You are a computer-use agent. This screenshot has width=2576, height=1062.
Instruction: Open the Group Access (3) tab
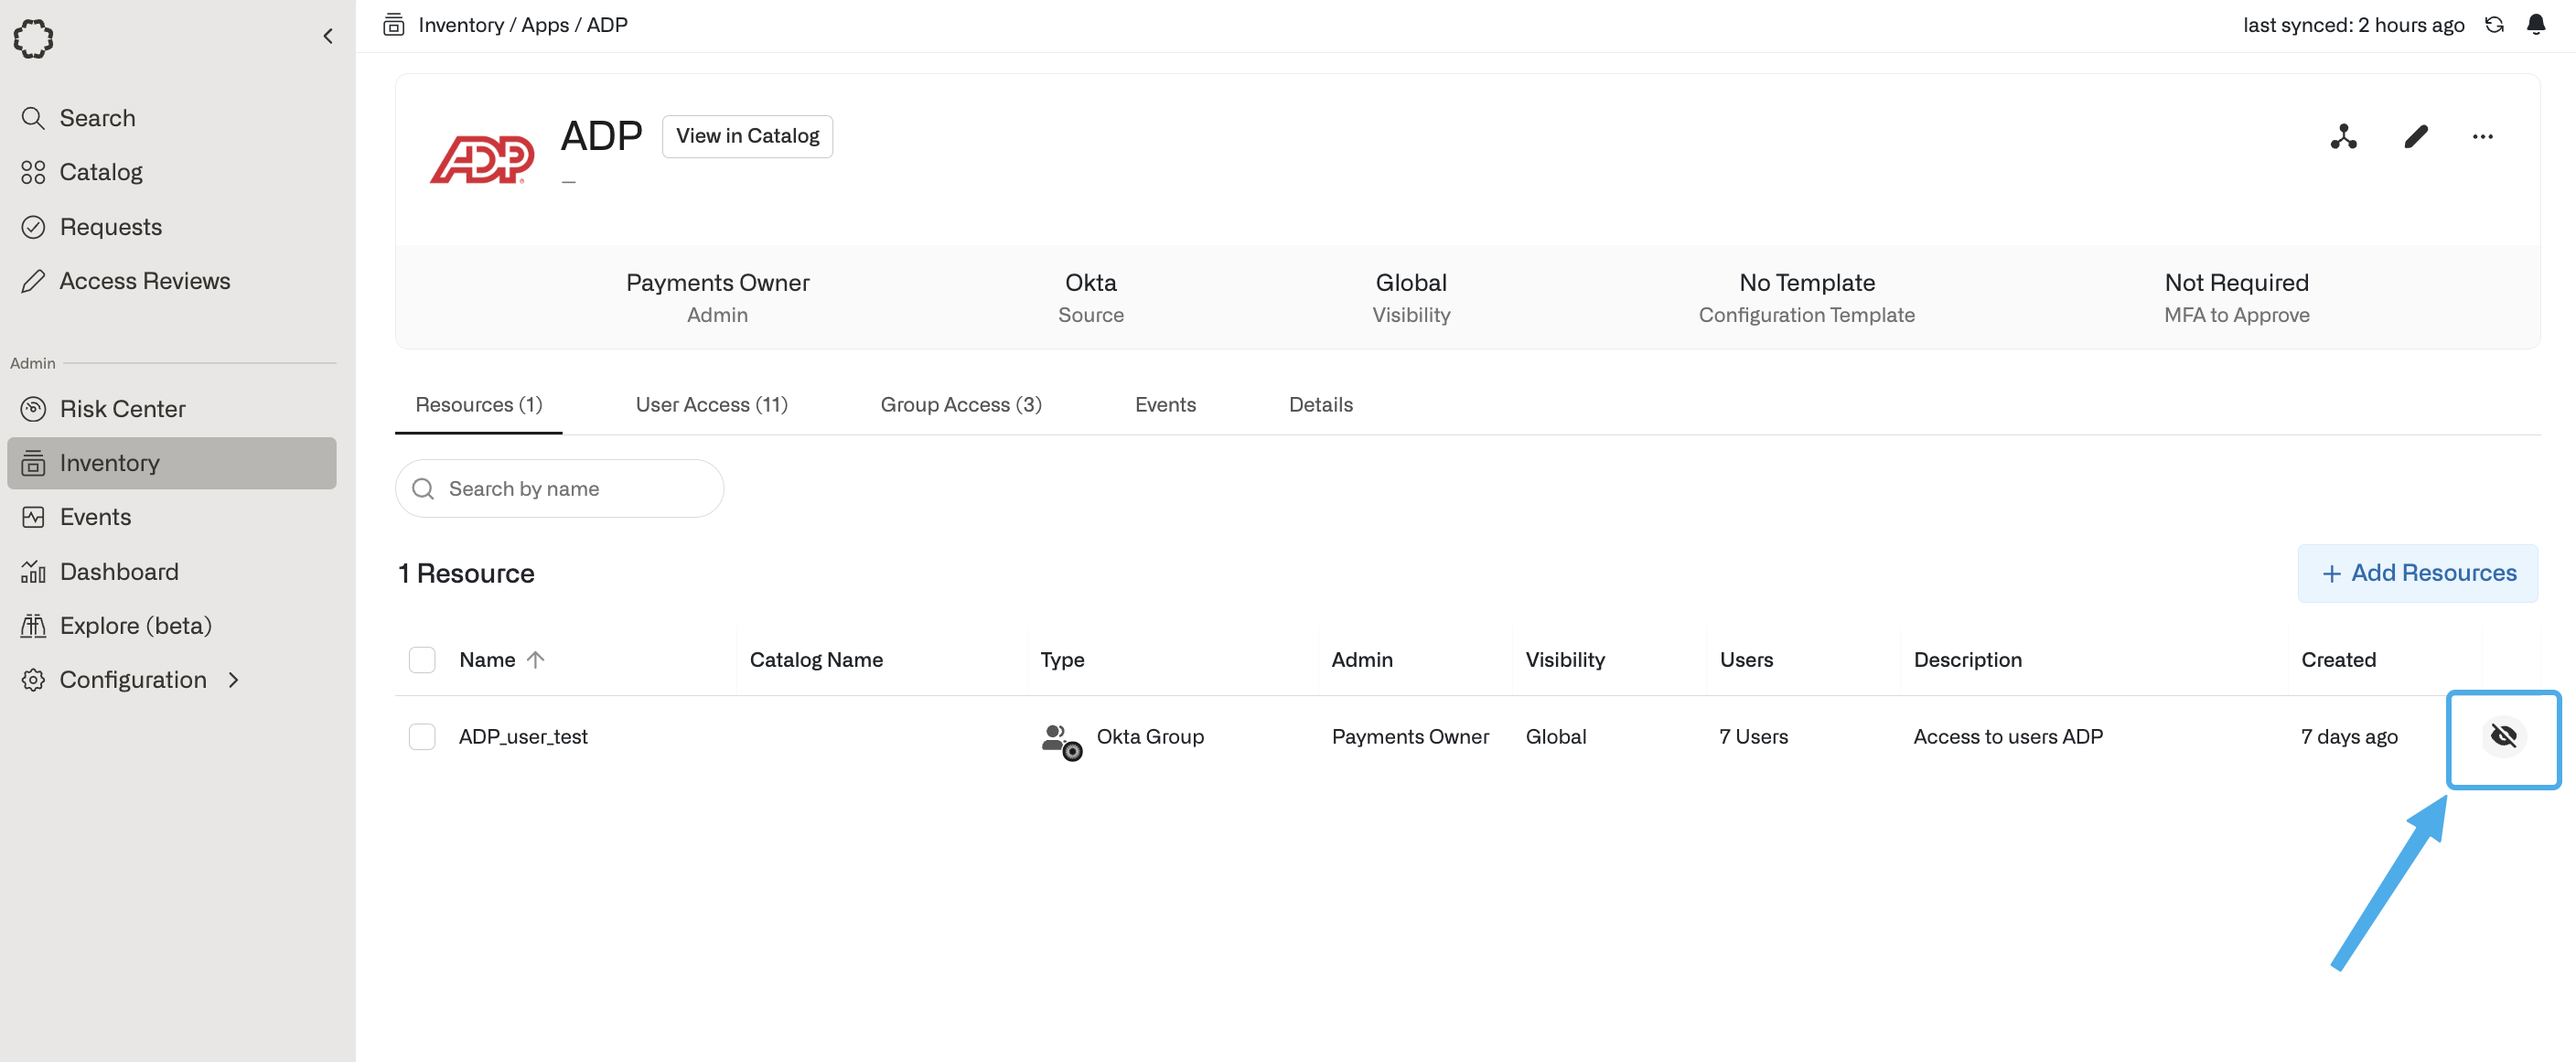coord(960,405)
